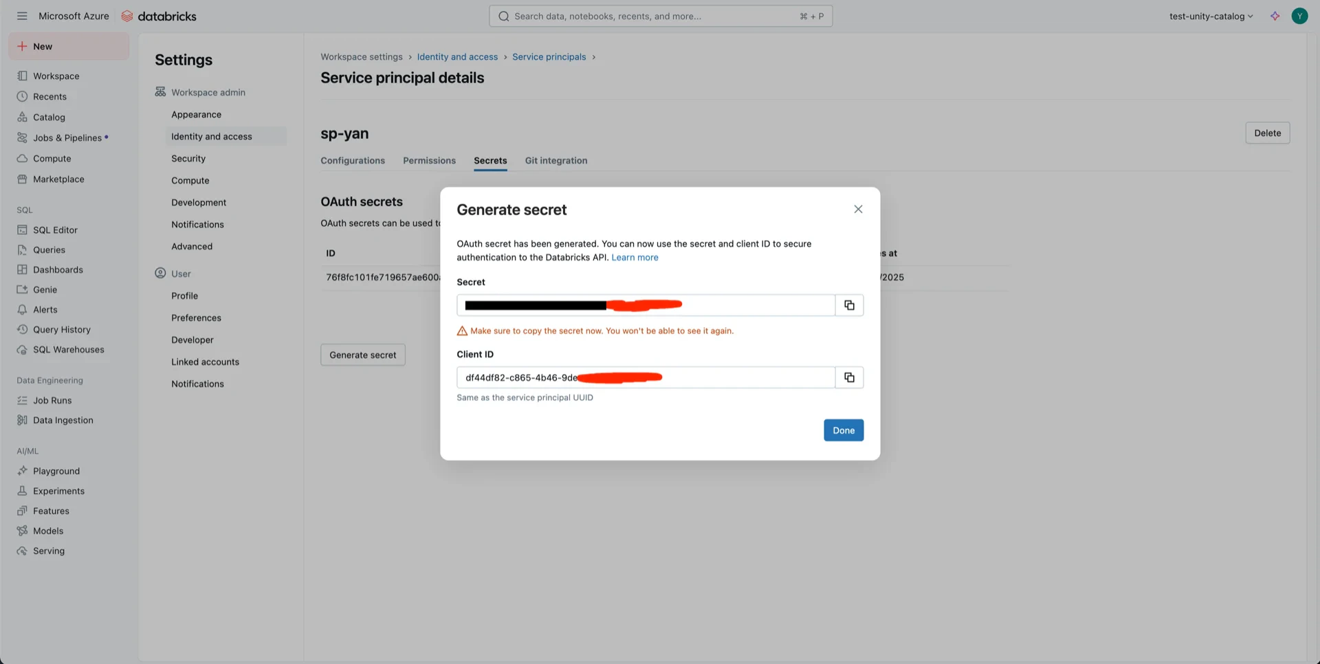Image resolution: width=1320 pixels, height=664 pixels.
Task: Open Developer settings
Action: click(192, 340)
